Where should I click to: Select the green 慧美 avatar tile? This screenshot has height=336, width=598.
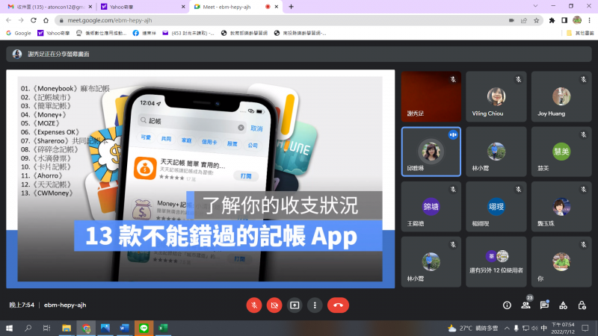click(x=561, y=152)
